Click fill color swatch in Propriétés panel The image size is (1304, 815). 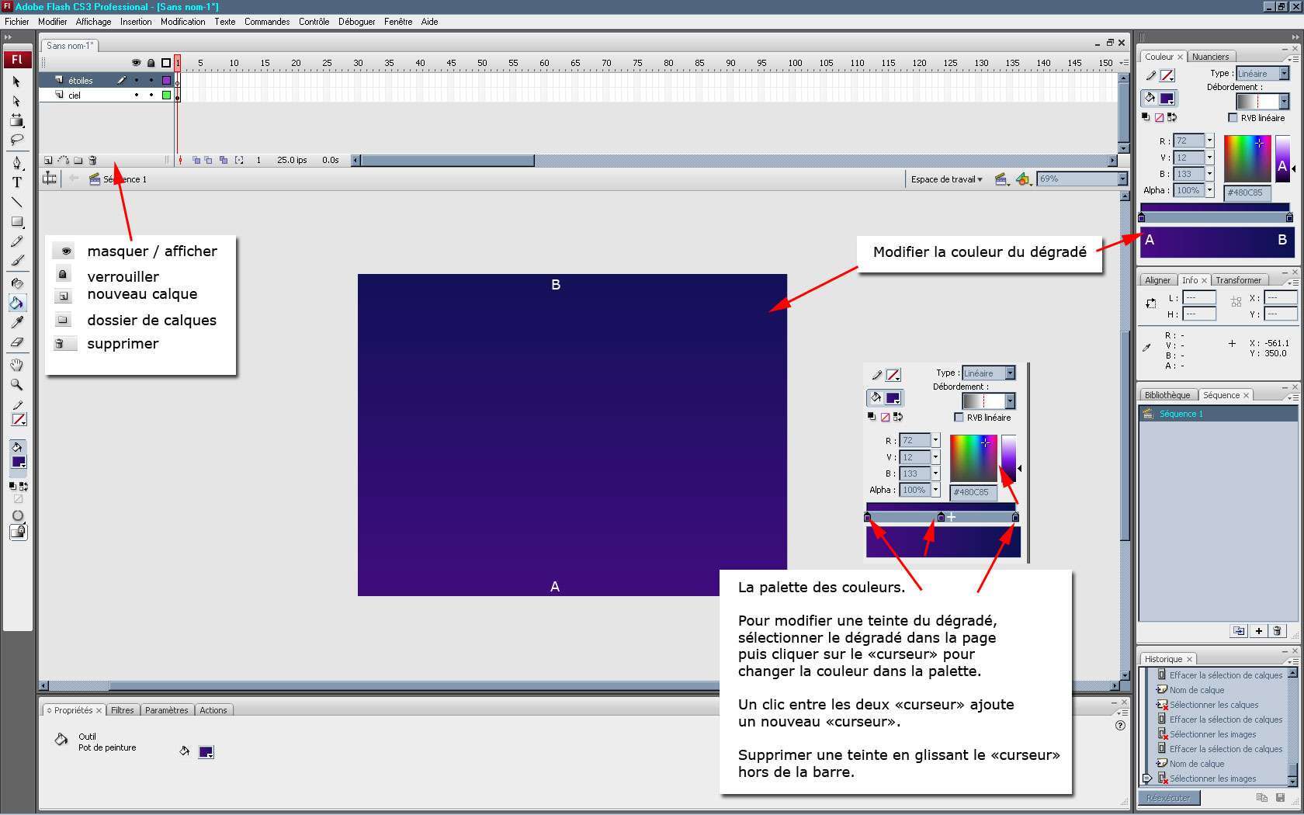coord(206,752)
